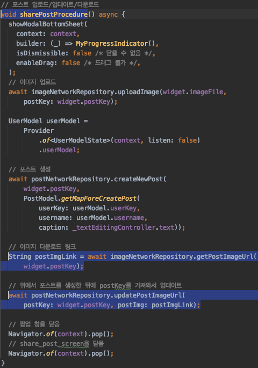Click MyProgressIndicator in builder line
The height and width of the screenshot is (368, 258).
[x=112, y=44]
